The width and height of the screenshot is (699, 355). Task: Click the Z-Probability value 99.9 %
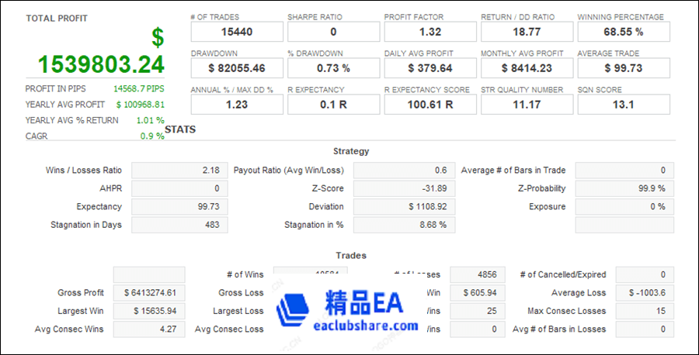pyautogui.click(x=624, y=188)
